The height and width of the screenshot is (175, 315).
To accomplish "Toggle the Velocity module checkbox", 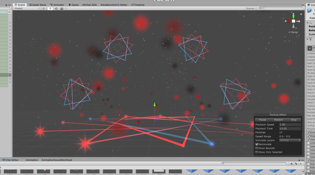I will tap(309, 139).
